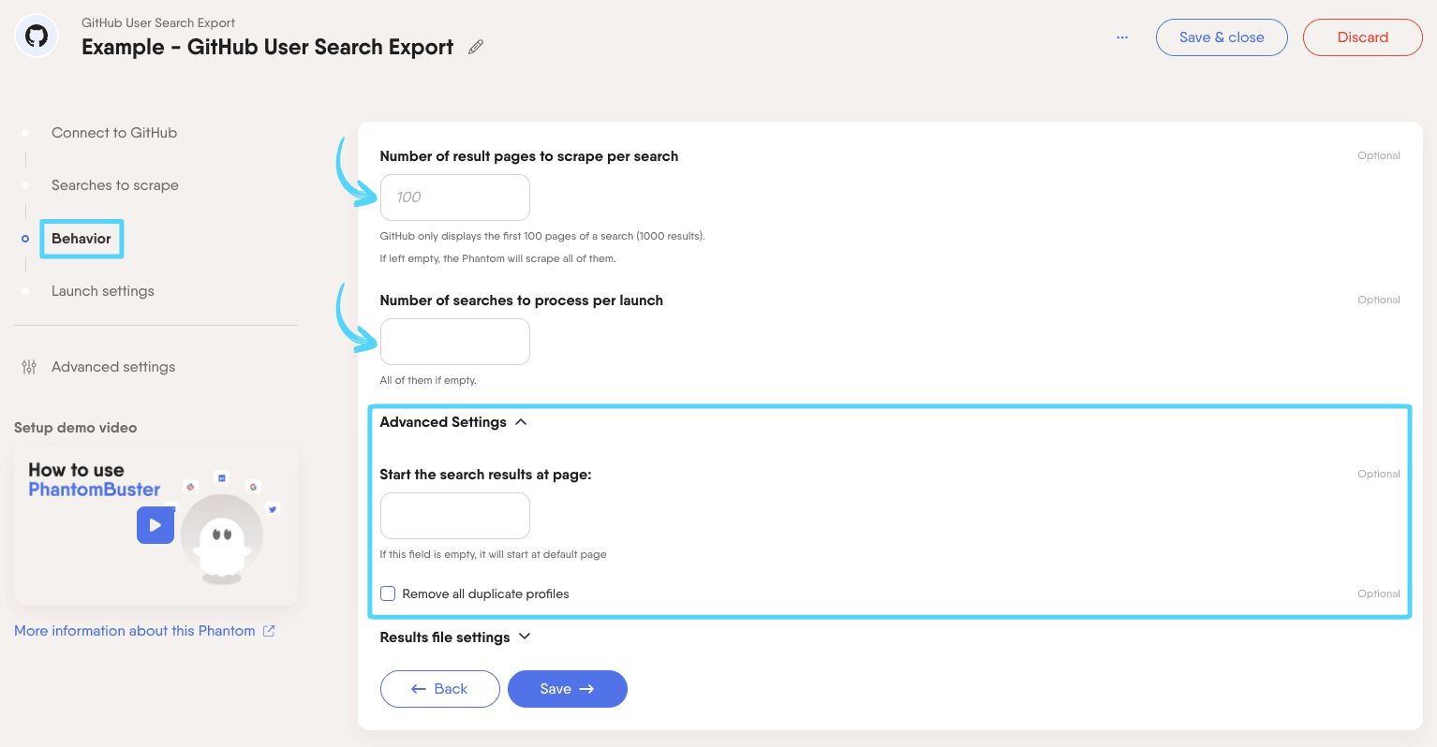1437x747 pixels.
Task: Expand the Results file settings section
Action: [x=455, y=637]
